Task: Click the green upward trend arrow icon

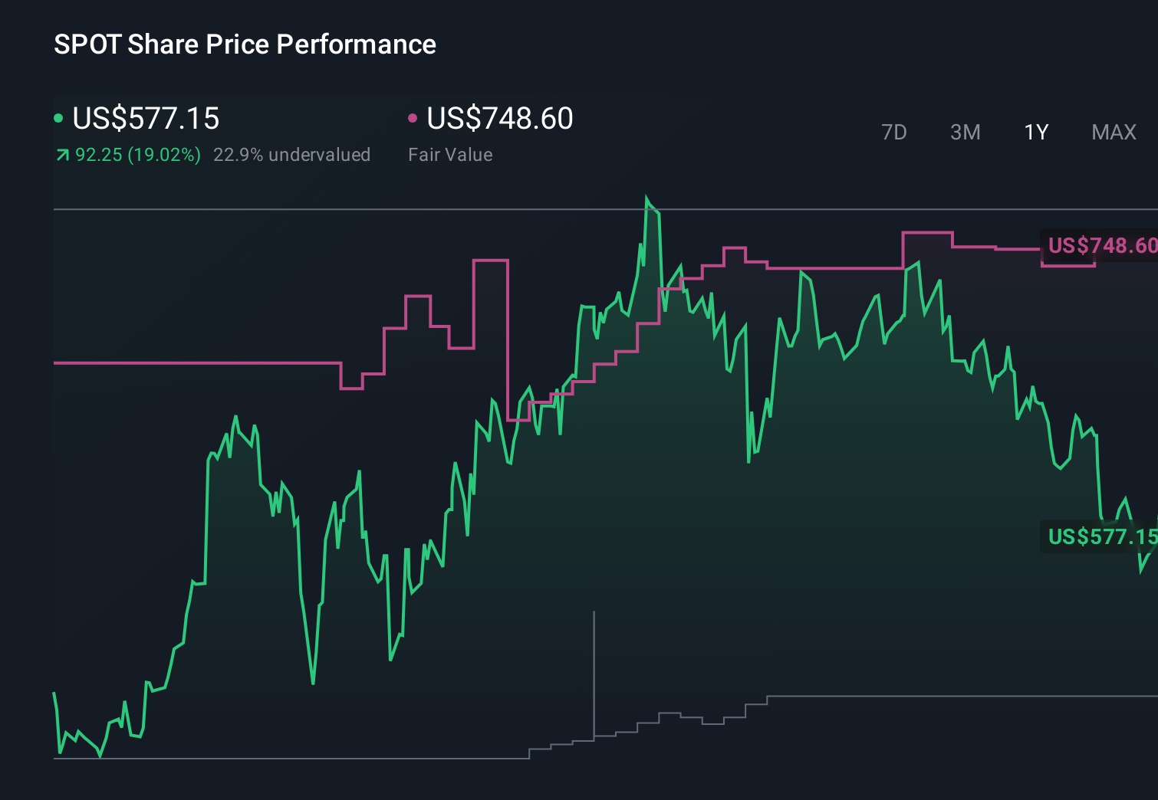Action: click(63, 155)
